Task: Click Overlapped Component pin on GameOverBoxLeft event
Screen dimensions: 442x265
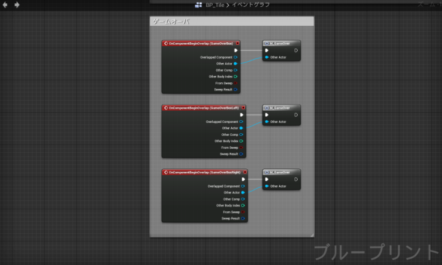Action: 241,122
